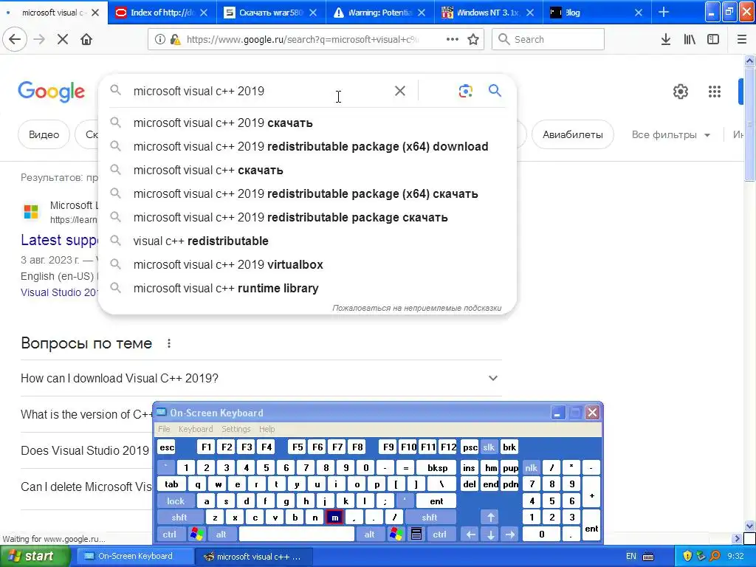
Task: Click the Firefox URL address field
Action: click(x=302, y=39)
